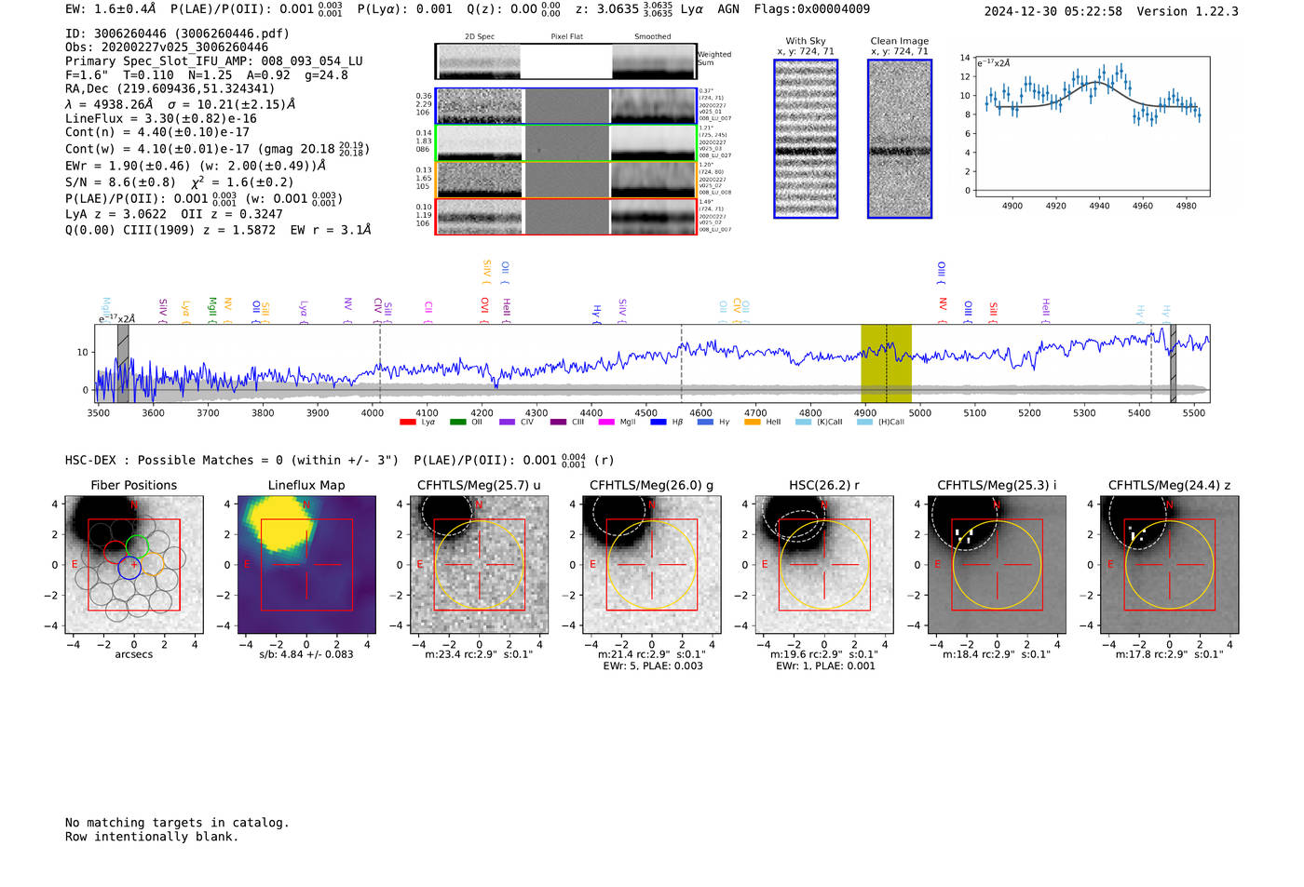Open the CFHTLS/Meg(25.3) i cutout
1304x887 pixels.
[x=997, y=565]
